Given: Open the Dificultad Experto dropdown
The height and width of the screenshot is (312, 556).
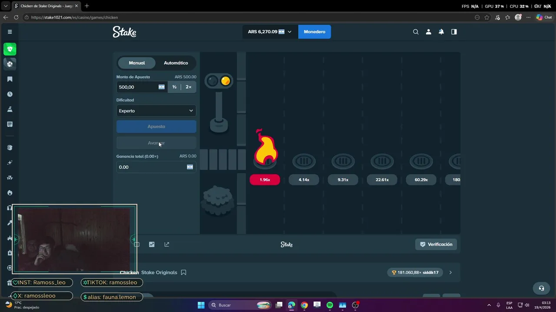Looking at the screenshot, I should point(156,111).
